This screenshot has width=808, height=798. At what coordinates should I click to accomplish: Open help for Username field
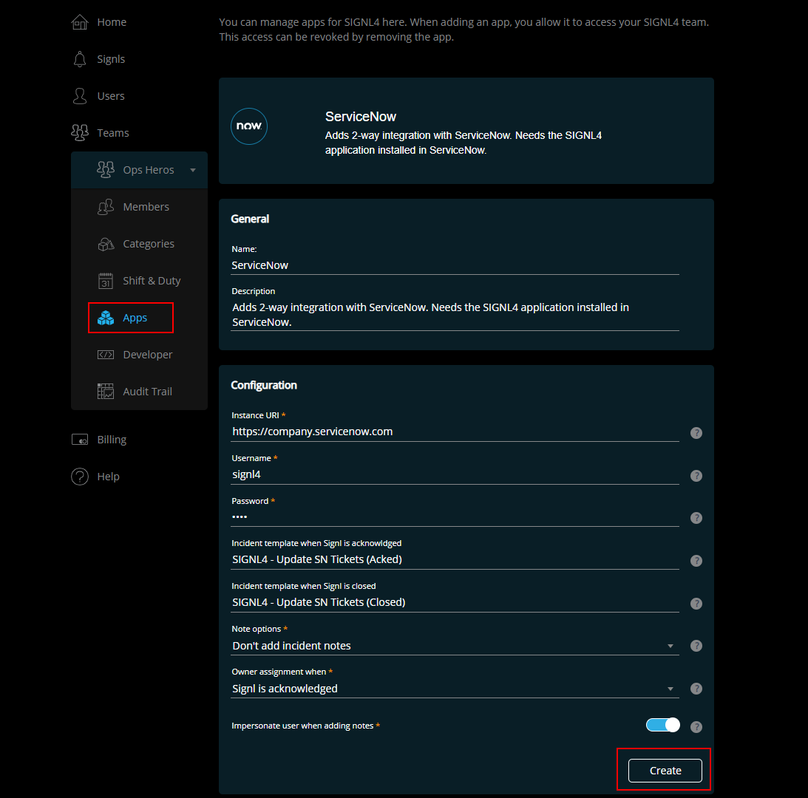(696, 476)
